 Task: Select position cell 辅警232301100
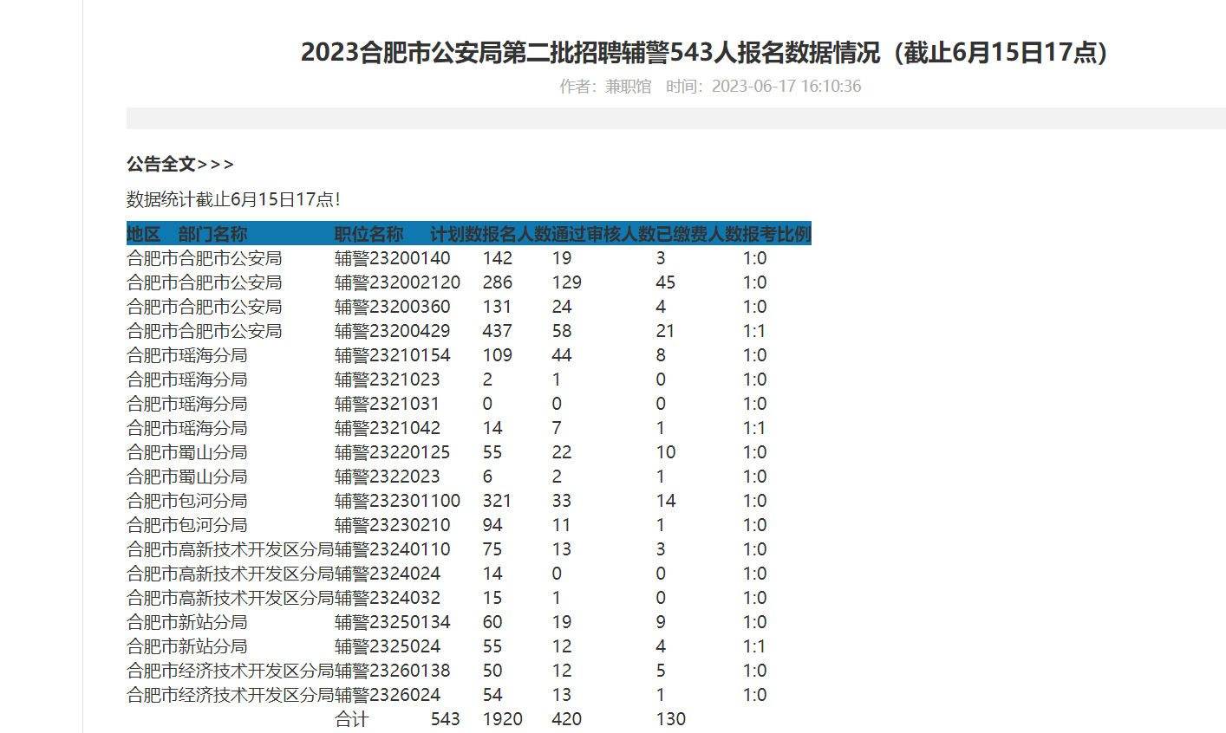[398, 501]
